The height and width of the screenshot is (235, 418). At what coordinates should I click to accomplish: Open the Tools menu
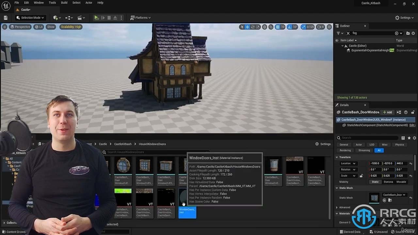pyautogui.click(x=52, y=3)
